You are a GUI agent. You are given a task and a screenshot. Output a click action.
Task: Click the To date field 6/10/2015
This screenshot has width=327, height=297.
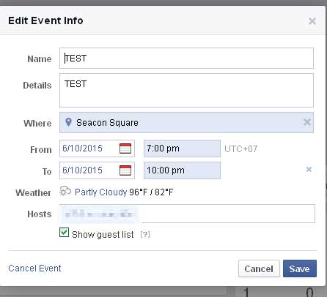(x=89, y=170)
